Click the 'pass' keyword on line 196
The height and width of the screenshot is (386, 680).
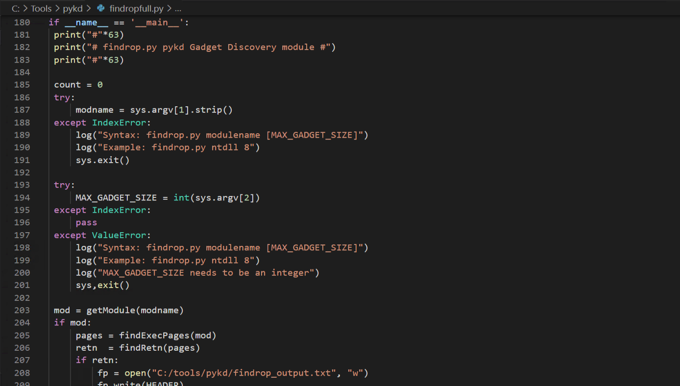86,222
